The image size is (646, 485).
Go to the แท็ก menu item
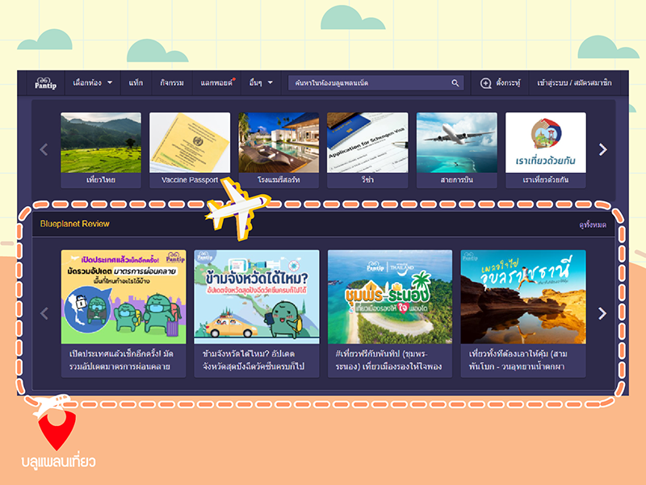click(136, 83)
